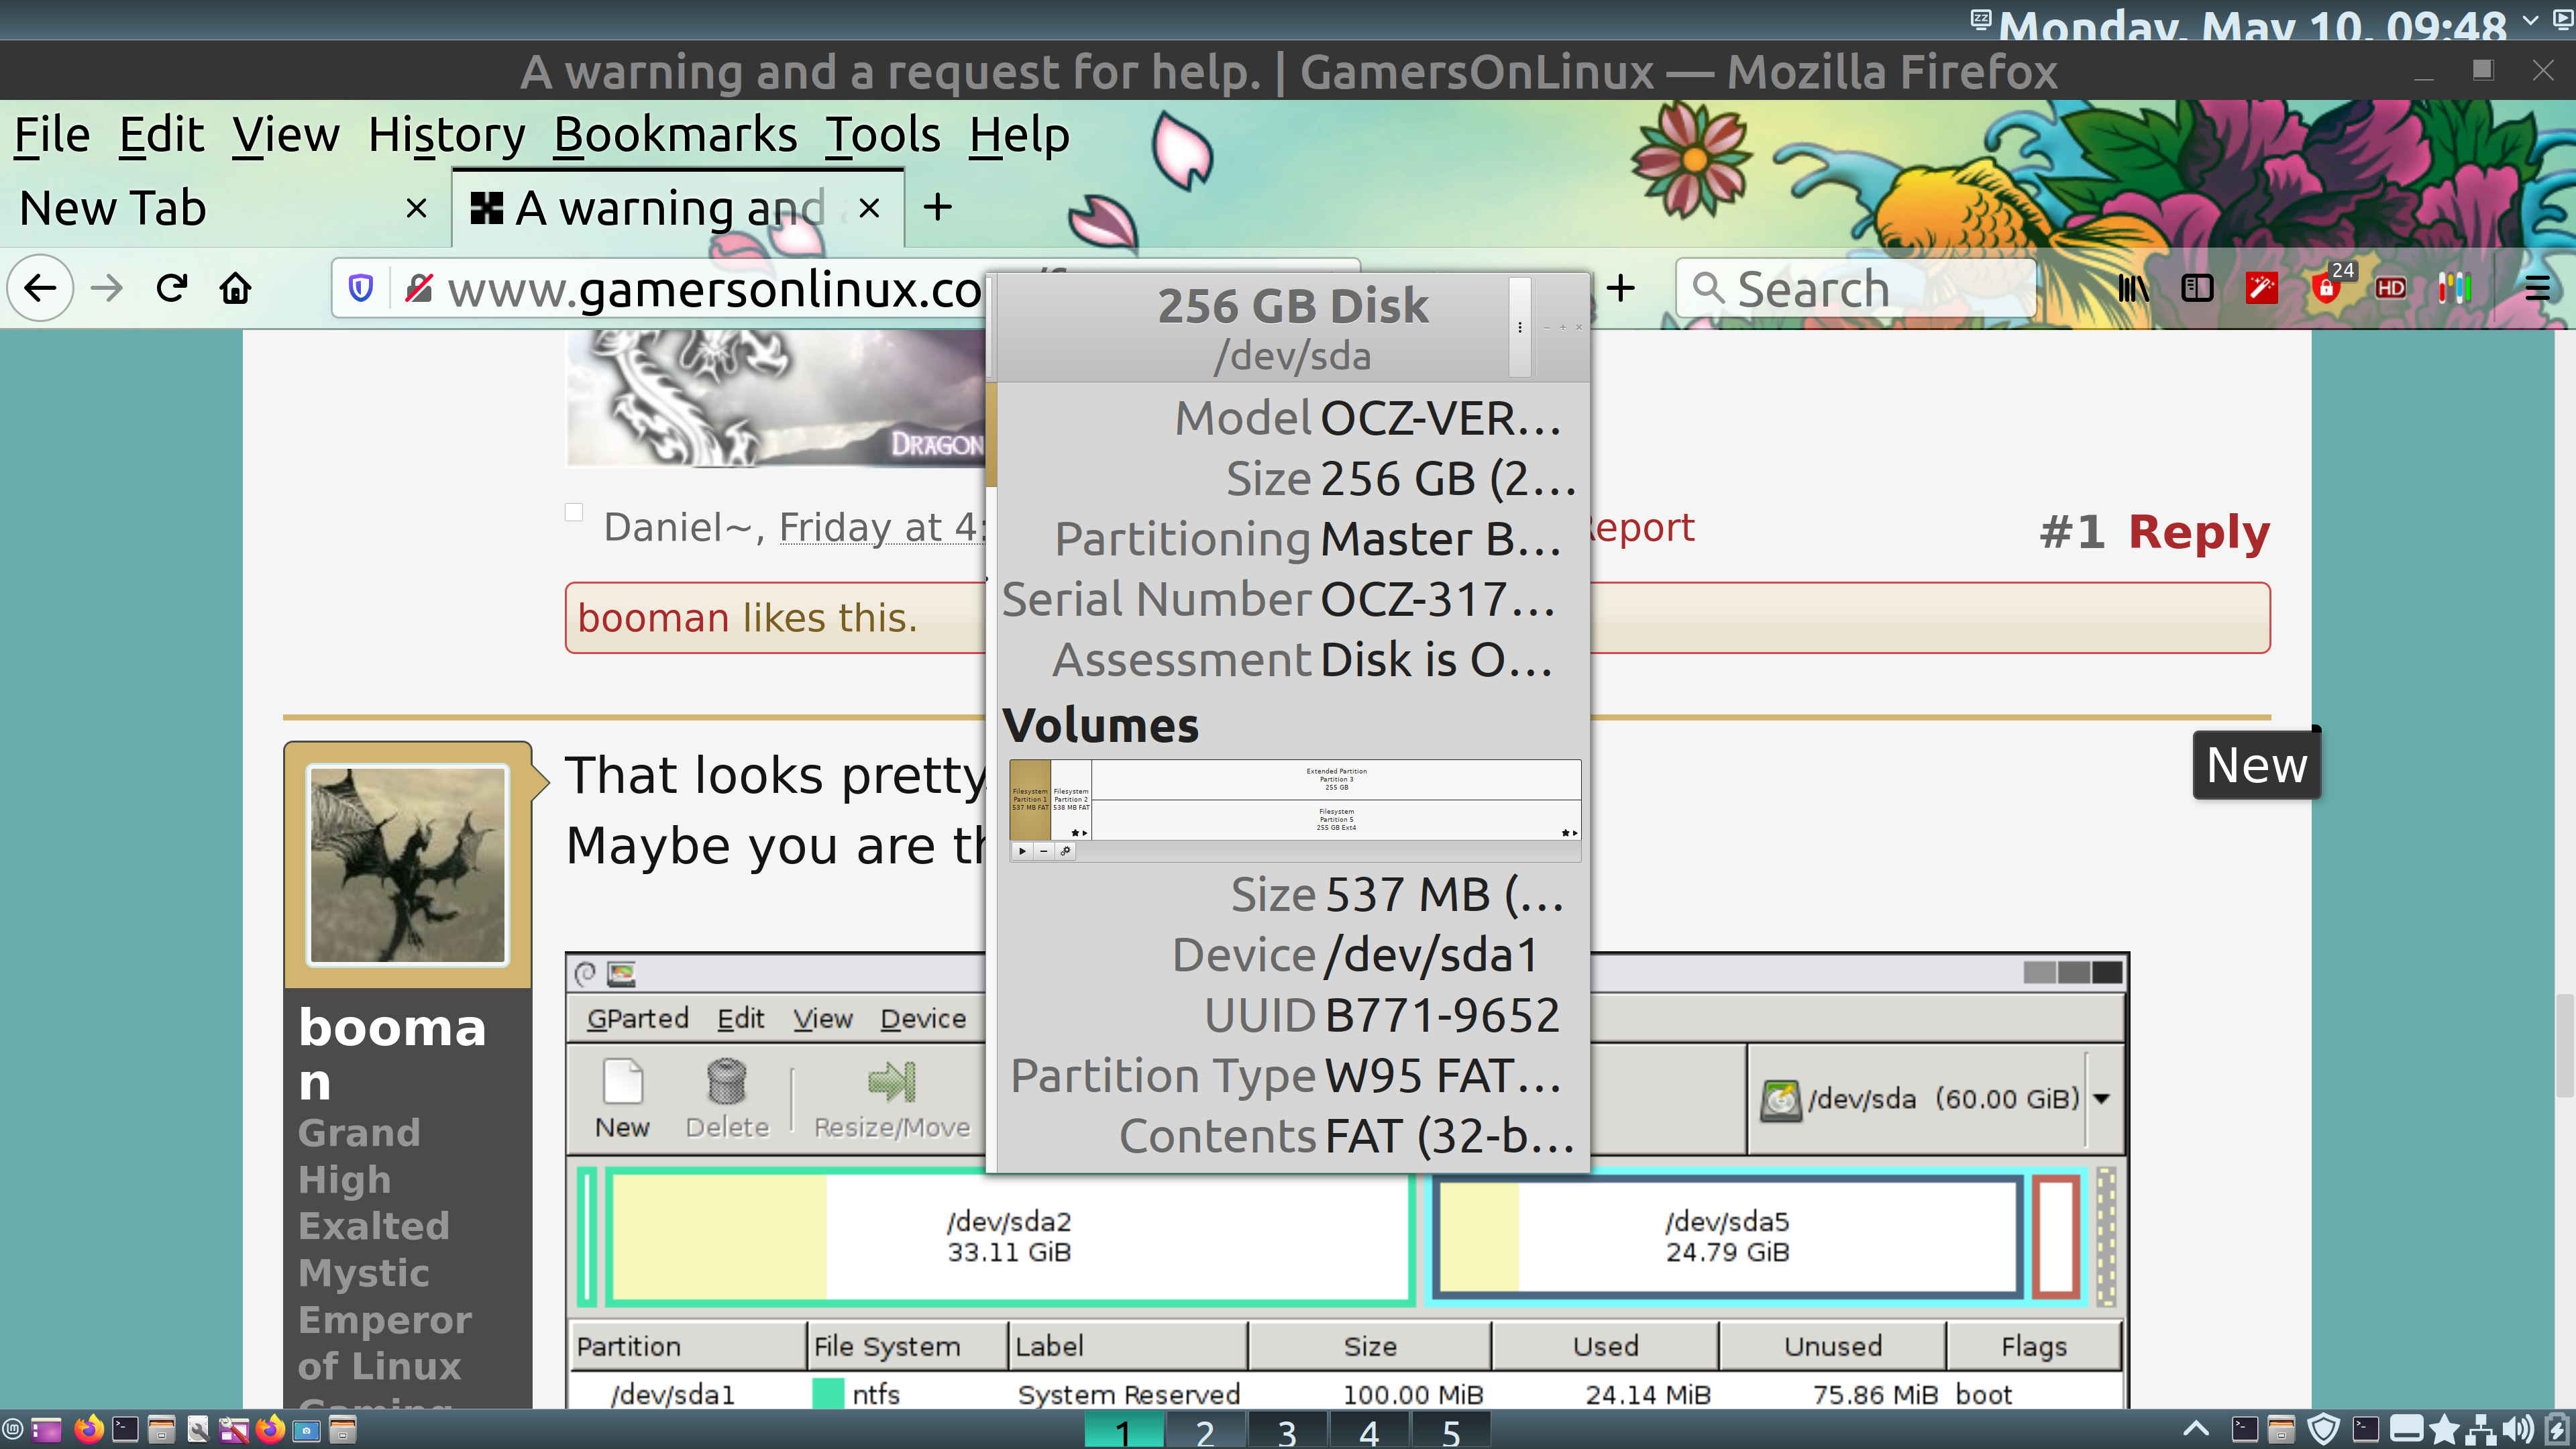Open the History menu
Screen dimensions: 2576x1449
tap(446, 135)
